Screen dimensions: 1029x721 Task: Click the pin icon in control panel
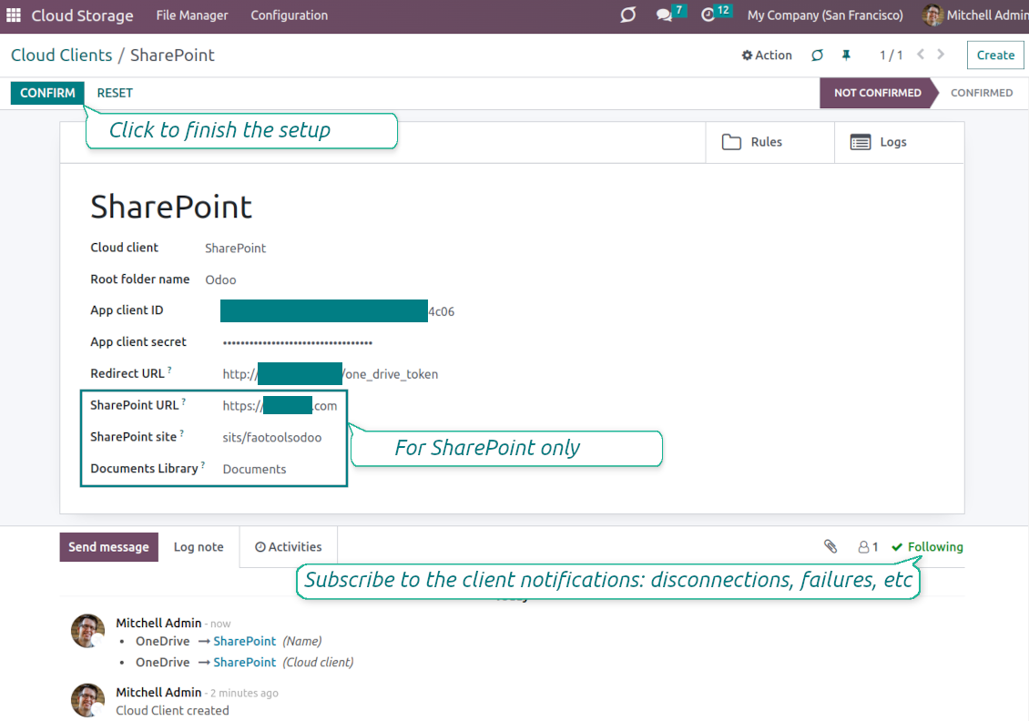tap(847, 56)
